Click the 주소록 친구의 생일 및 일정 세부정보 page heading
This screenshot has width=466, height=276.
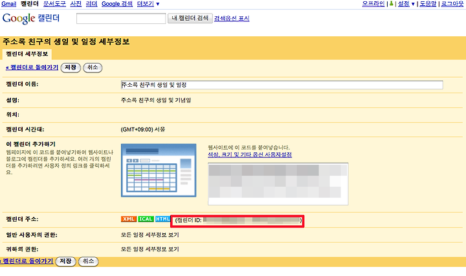click(66, 41)
